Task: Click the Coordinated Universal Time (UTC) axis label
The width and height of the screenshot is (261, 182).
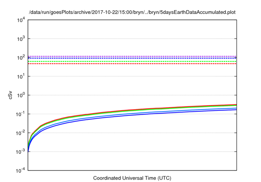Action: [132, 178]
